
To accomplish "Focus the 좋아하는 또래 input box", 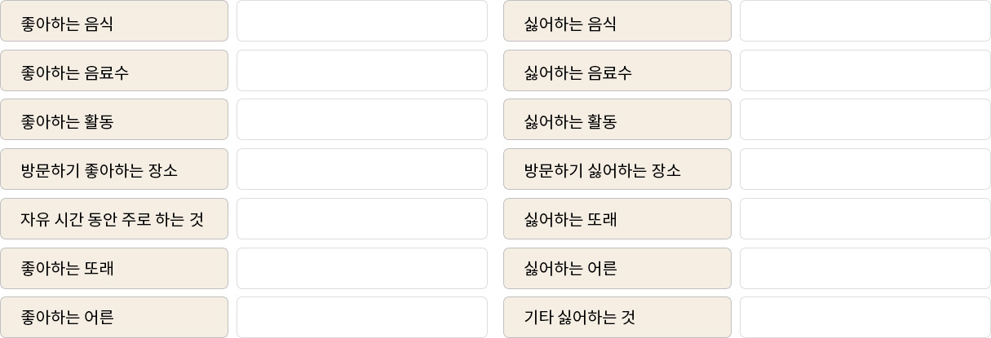I will pos(362,268).
